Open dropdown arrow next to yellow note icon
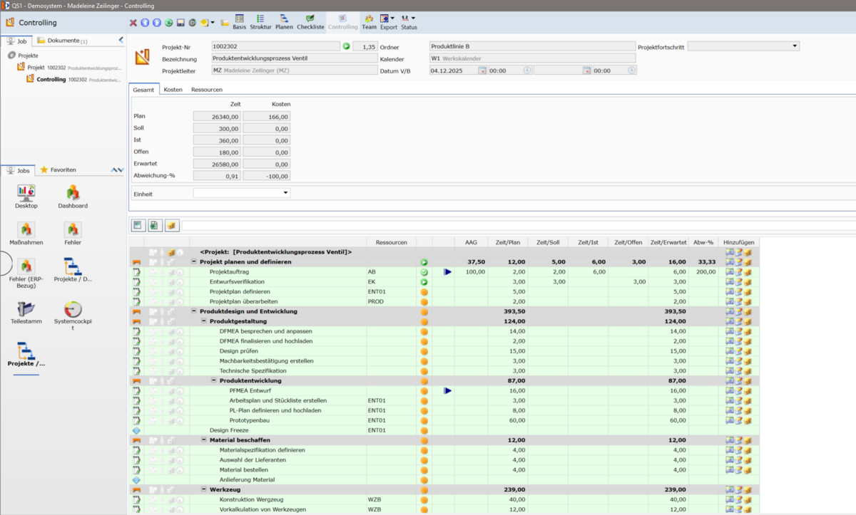 coord(214,23)
